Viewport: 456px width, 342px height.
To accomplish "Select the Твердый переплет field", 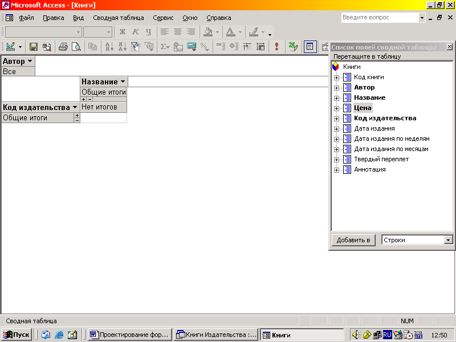I will click(381, 160).
